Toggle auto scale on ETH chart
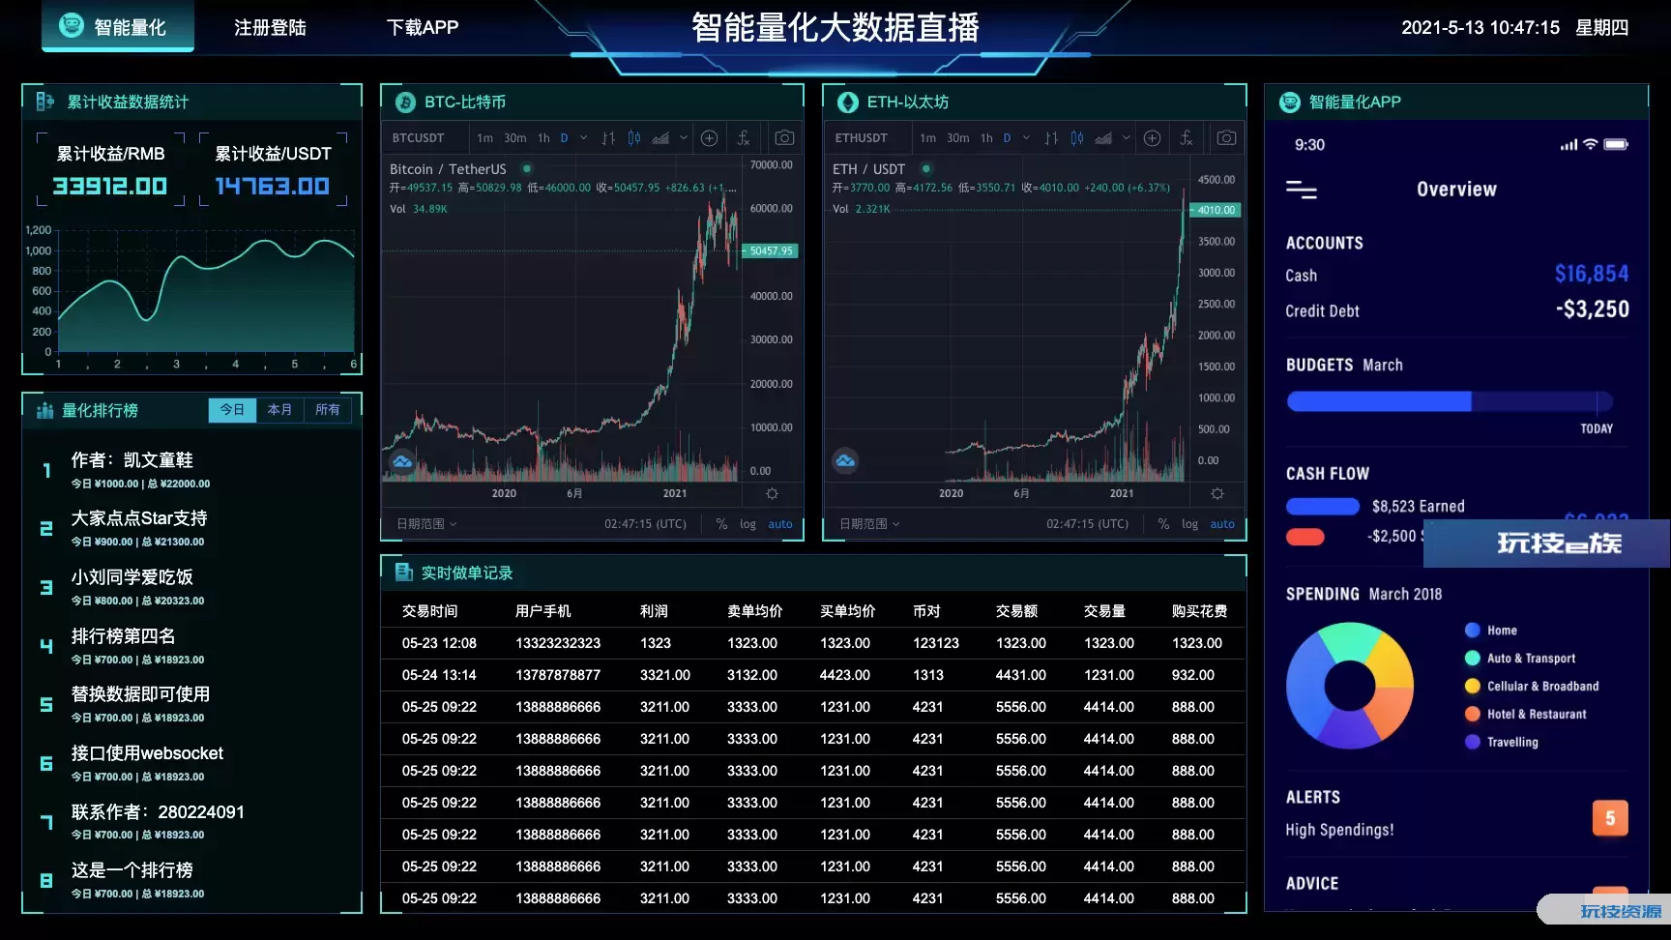The image size is (1671, 940). coord(1222,524)
